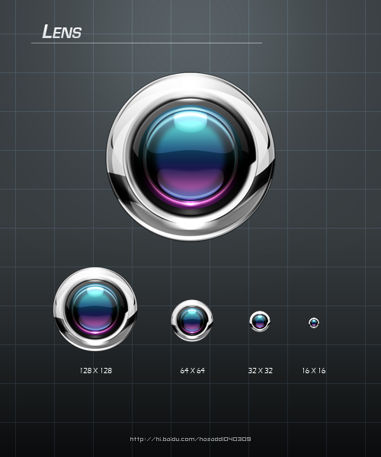Click the horizontal divider line under the Lens title
The width and height of the screenshot is (381, 457).
[x=146, y=43]
